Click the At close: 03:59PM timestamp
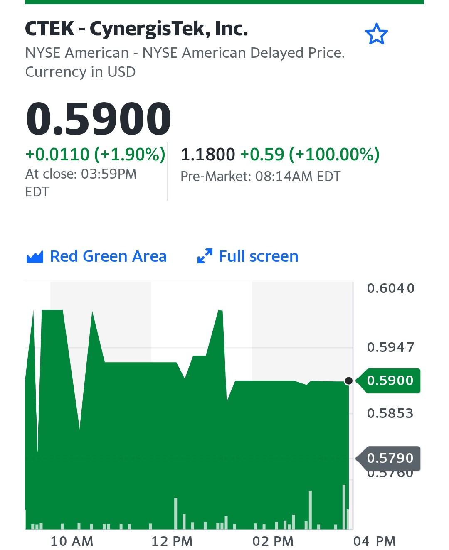This screenshot has width=449, height=550. [81, 183]
